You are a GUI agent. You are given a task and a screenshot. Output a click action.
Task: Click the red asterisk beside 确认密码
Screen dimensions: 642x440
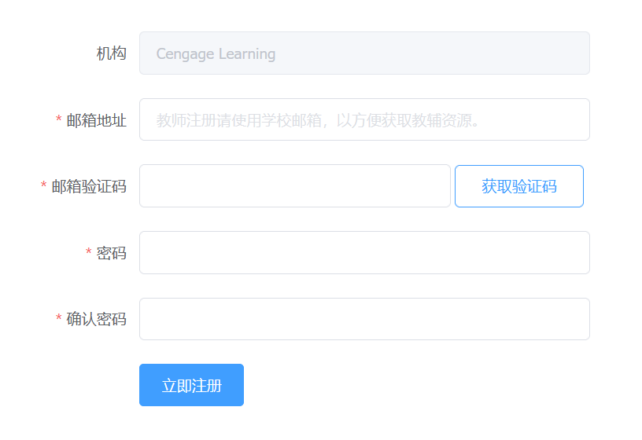59,320
